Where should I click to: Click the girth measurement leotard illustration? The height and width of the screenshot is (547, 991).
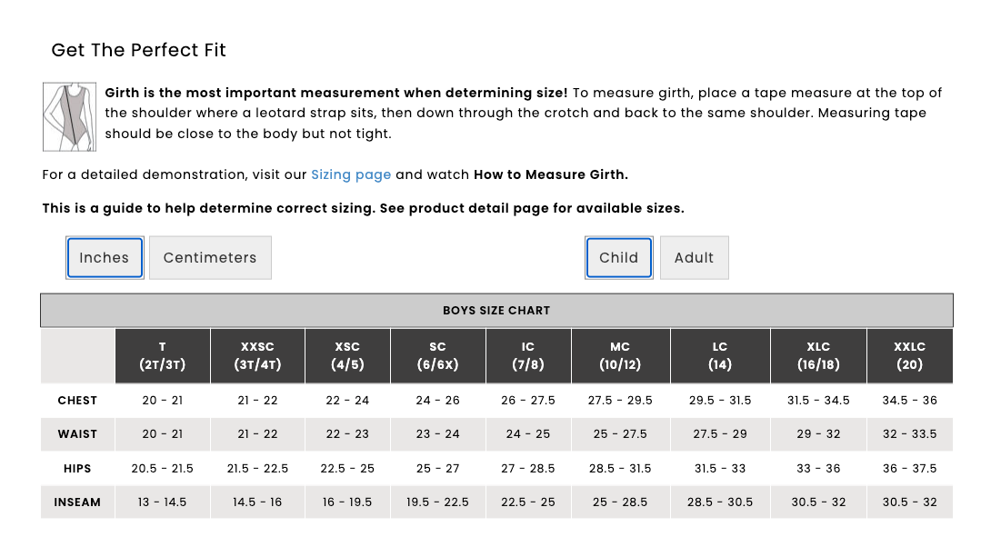coord(69,117)
